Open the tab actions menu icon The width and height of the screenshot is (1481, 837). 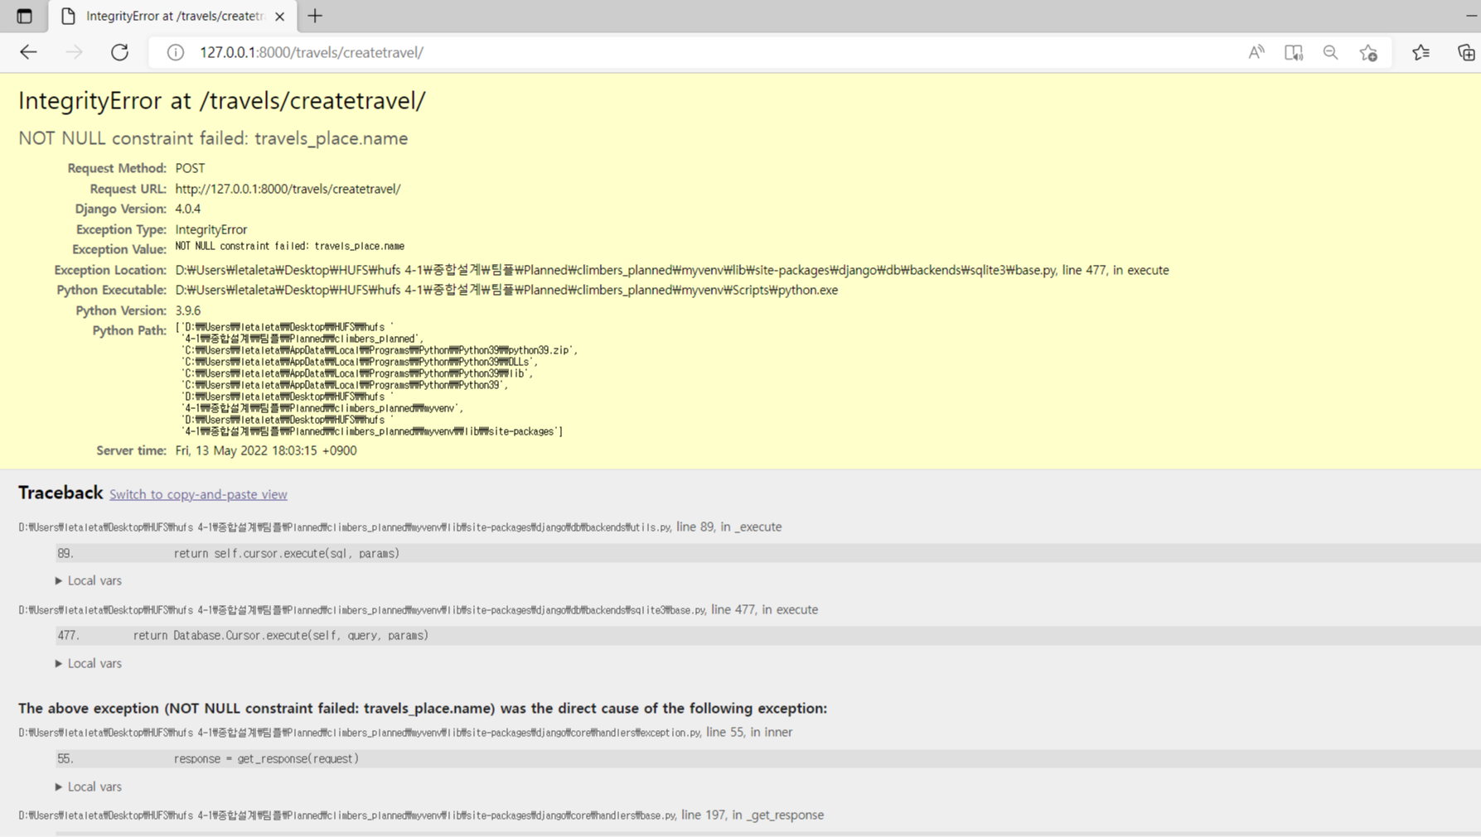[24, 16]
